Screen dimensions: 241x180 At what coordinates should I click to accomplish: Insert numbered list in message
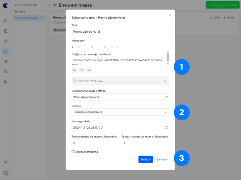[x=112, y=47]
